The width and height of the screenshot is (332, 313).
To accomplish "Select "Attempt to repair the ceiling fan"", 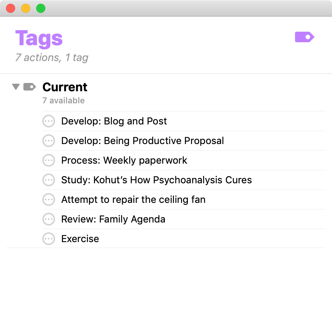I will pos(133,199).
